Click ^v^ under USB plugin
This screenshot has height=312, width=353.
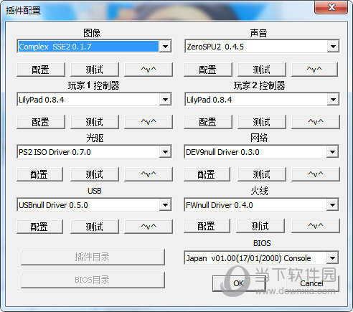pos(149,227)
